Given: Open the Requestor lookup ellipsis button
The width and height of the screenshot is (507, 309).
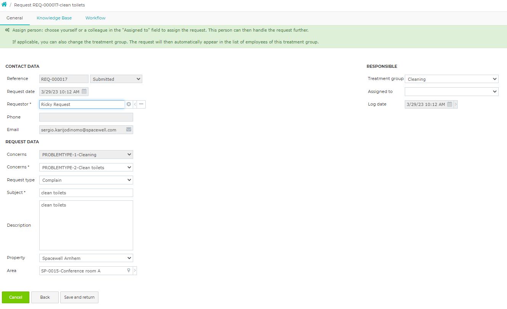Looking at the screenshot, I should (x=141, y=104).
